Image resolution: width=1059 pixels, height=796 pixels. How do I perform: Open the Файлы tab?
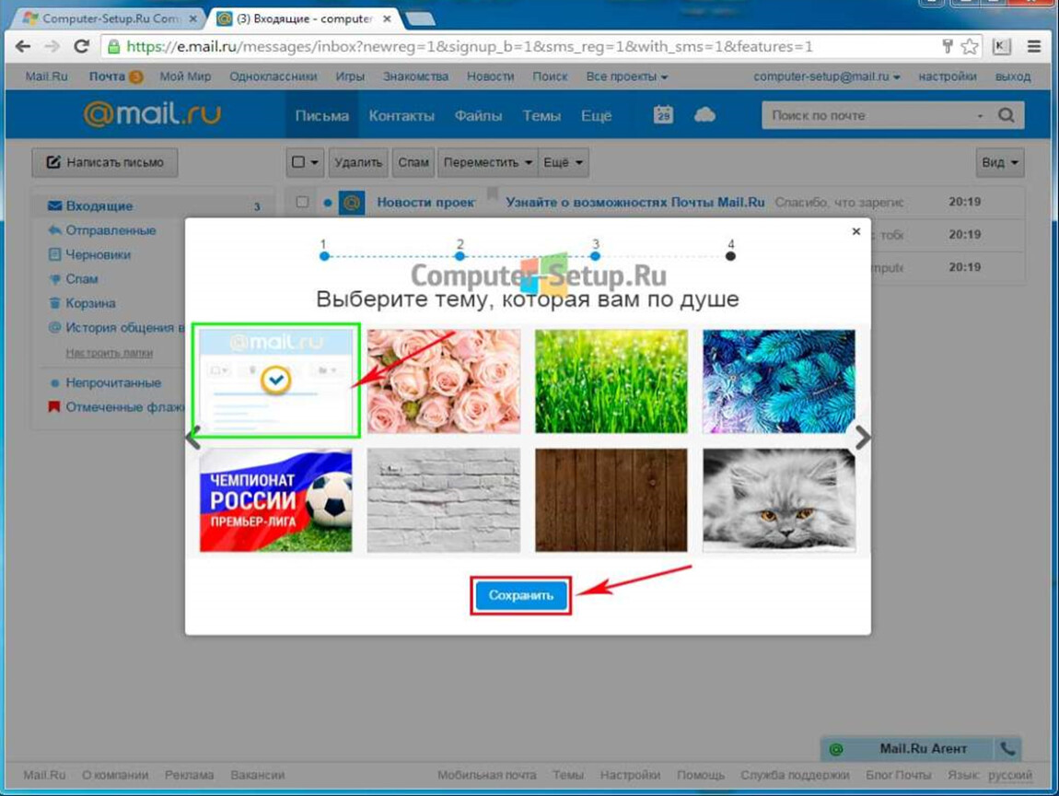pyautogui.click(x=478, y=115)
